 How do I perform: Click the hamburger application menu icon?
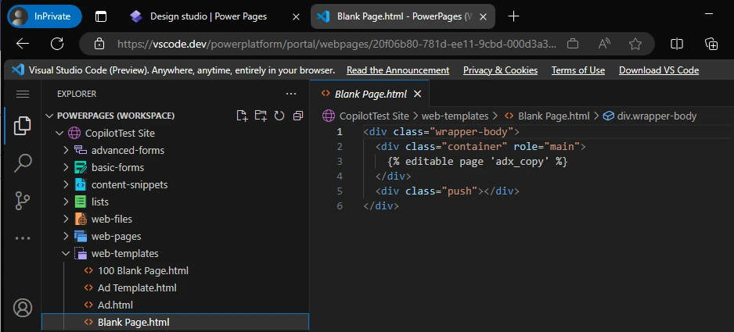pyautogui.click(x=23, y=94)
